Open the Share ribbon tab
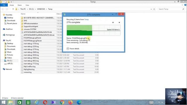The image size is (187, 105). tap(20, 5)
